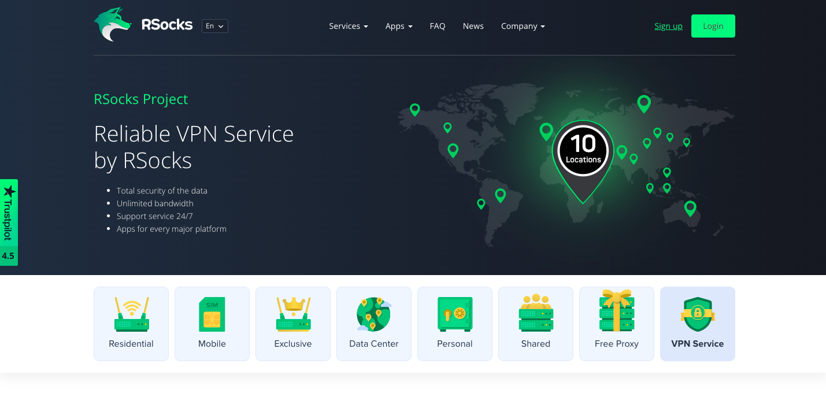The height and width of the screenshot is (397, 826).
Task: Open the Residential proxy router icon
Action: [131, 314]
